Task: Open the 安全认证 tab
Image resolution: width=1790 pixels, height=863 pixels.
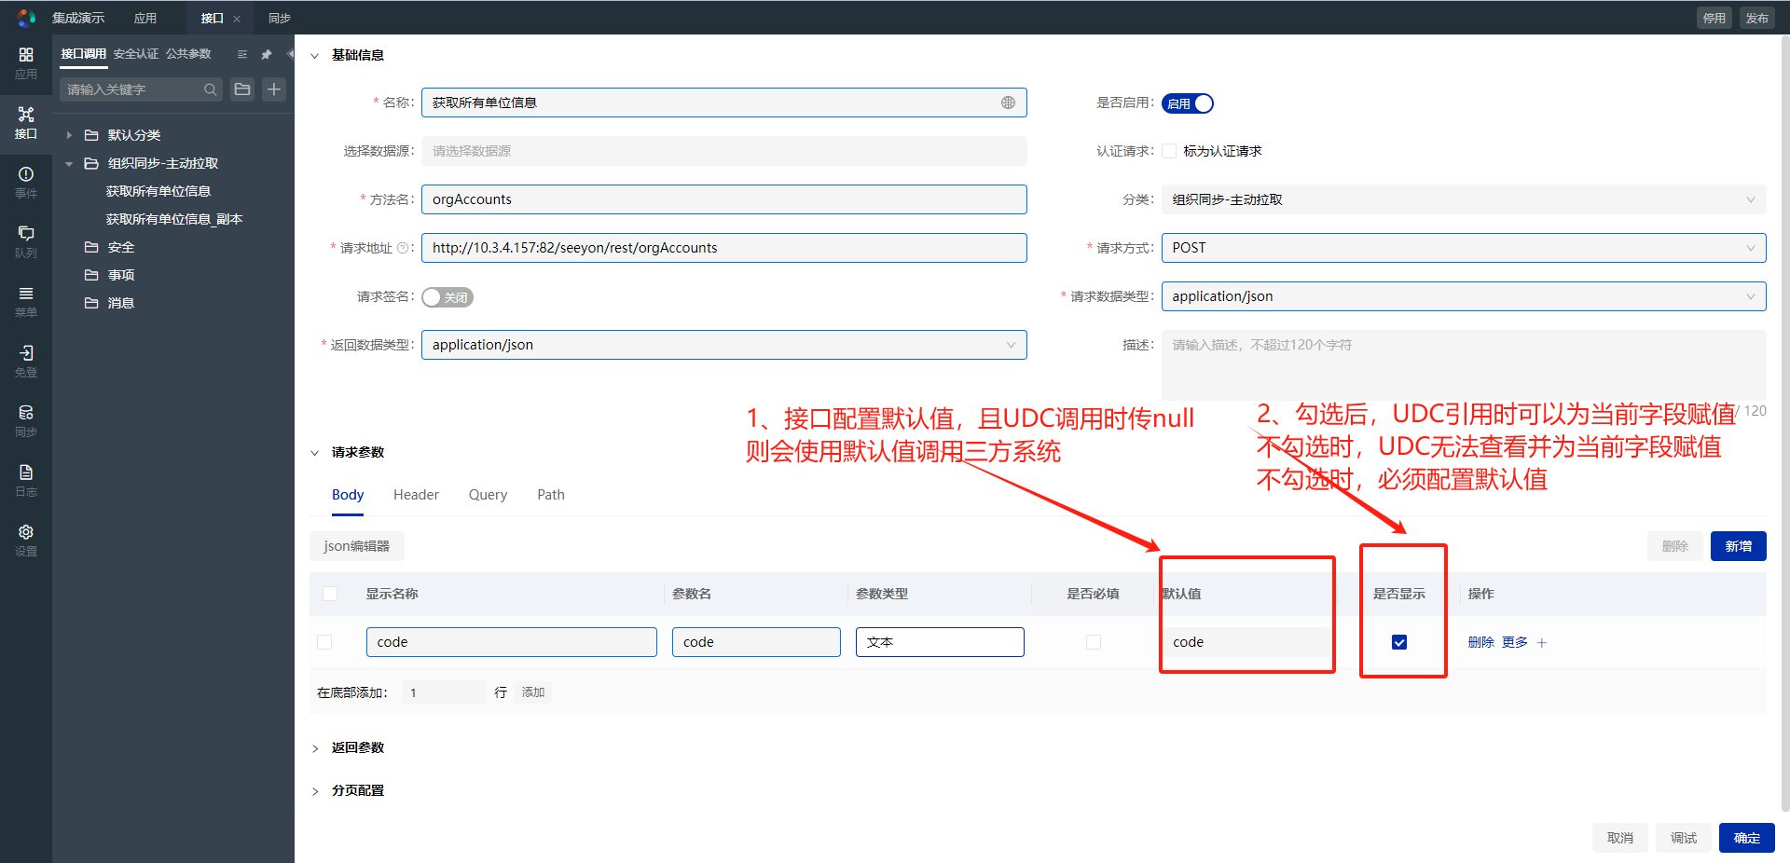Action: coord(136,54)
